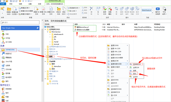
Task: Choose New JSON File in context menu
Action: (x=118, y=55)
